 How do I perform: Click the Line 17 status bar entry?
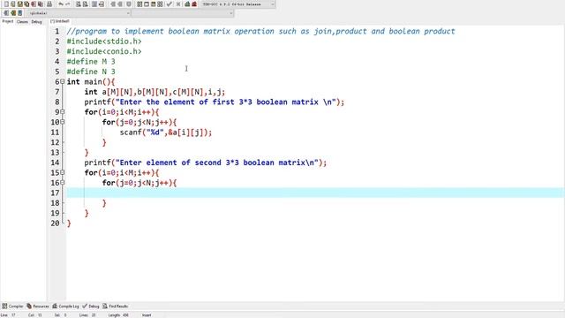tap(9, 315)
